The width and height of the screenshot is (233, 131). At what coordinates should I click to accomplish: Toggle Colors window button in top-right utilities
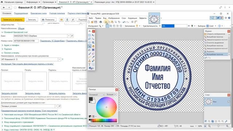point(222,18)
